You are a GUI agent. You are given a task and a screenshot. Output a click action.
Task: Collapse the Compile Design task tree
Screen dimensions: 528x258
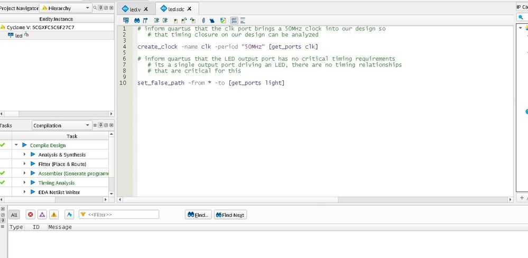[x=16, y=145]
